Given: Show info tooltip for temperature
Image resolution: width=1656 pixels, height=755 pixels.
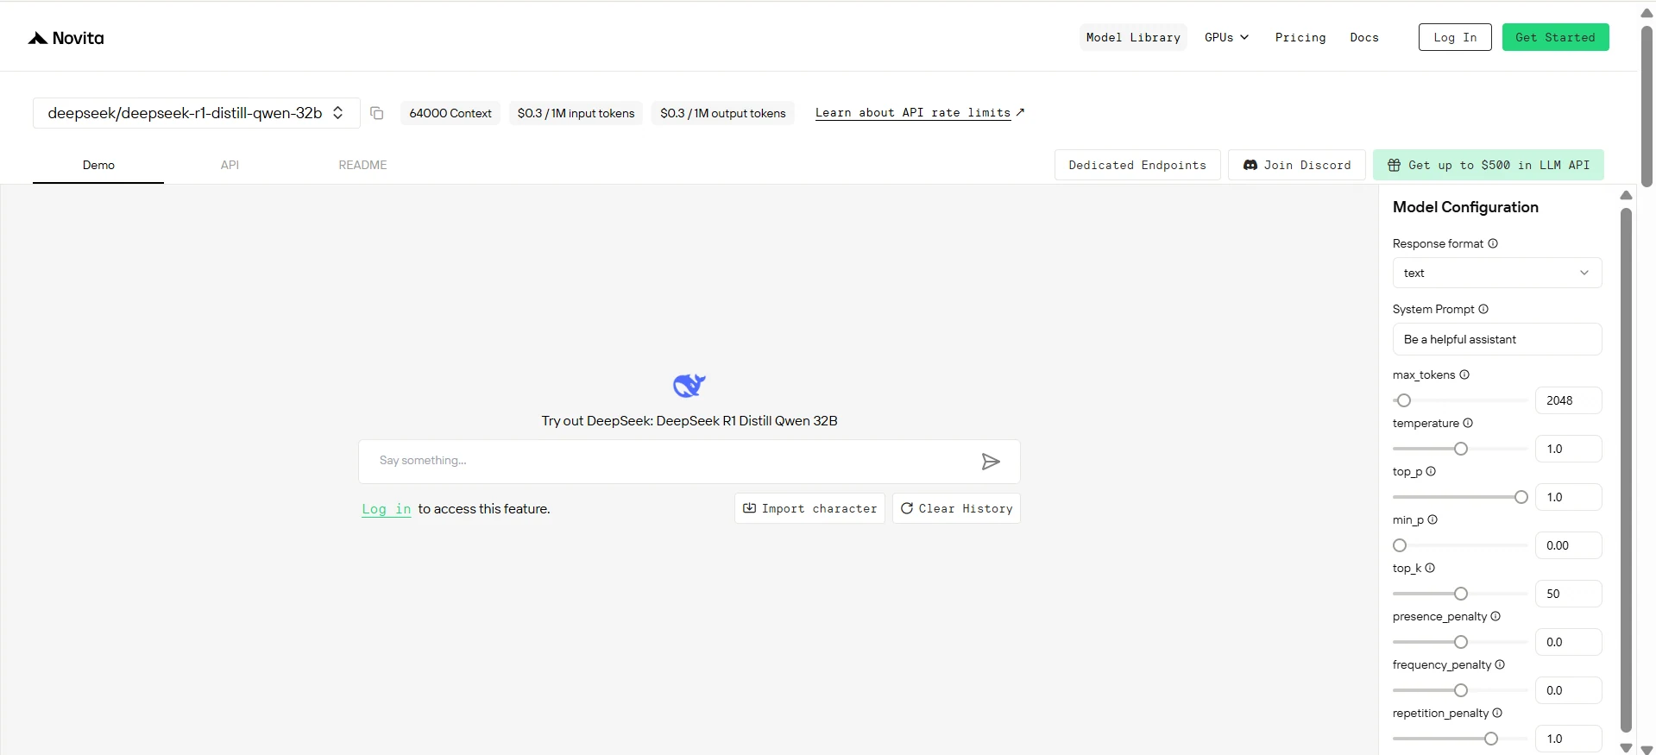Looking at the screenshot, I should click(x=1468, y=423).
